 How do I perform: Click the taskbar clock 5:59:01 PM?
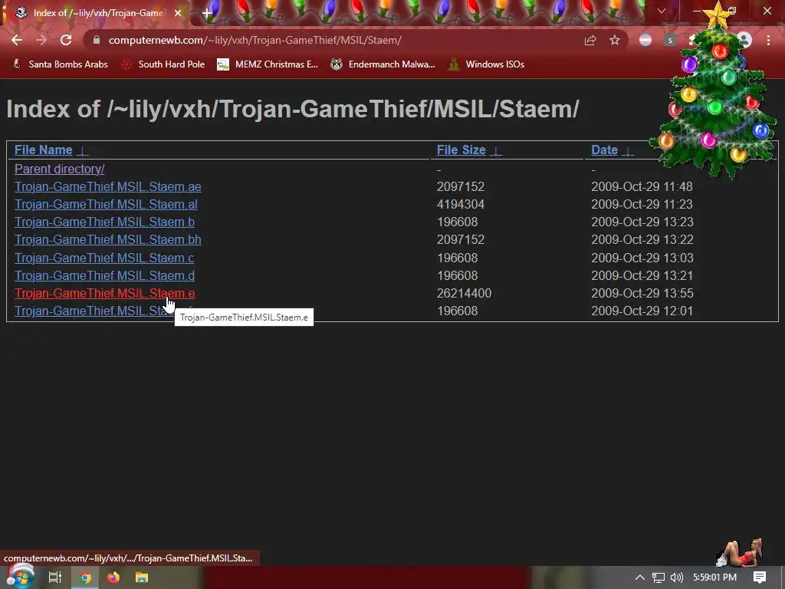[x=714, y=577]
